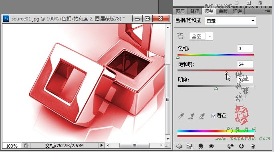The image size is (274, 152).
Task: Pick the subtract-from-sample eyedropper
Action: [202, 116]
